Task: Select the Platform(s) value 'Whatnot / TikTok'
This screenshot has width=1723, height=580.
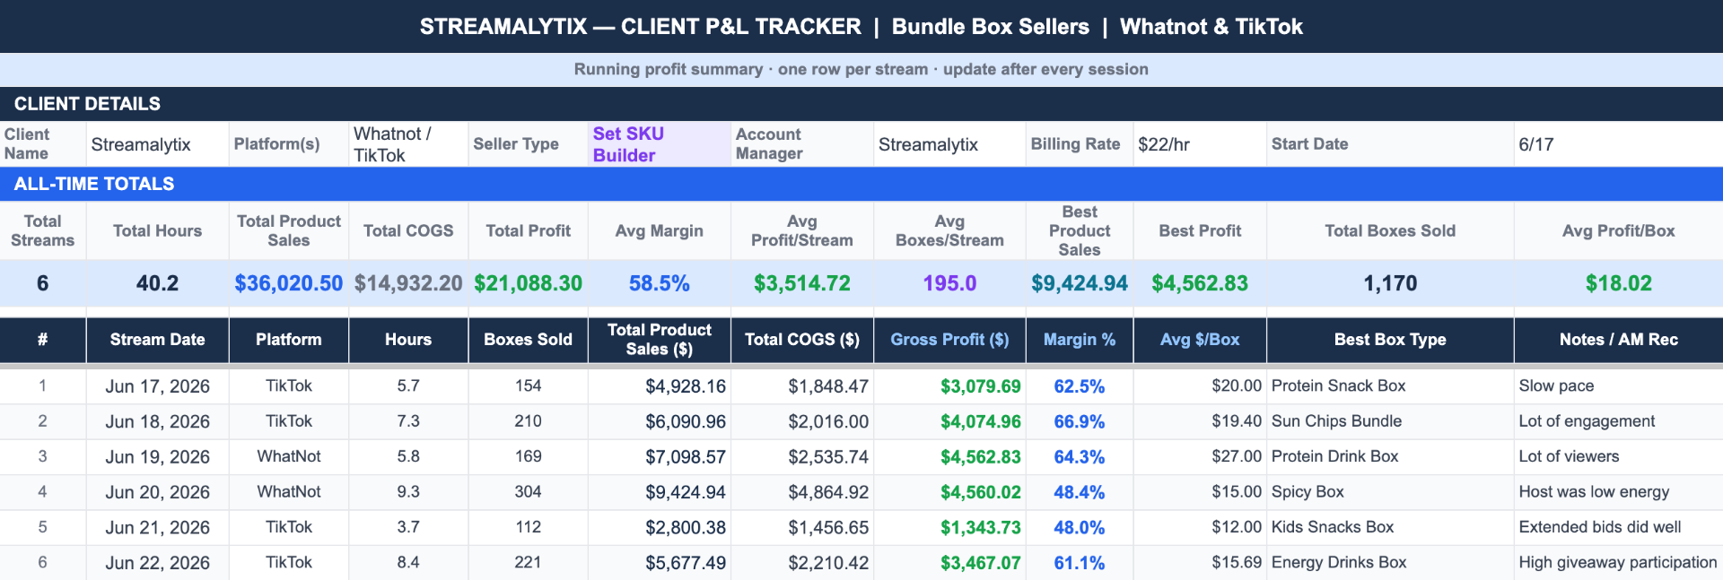Action: (408, 144)
